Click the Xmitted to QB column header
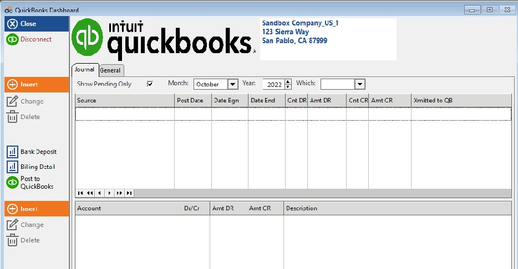The width and height of the screenshot is (518, 269). (461, 101)
